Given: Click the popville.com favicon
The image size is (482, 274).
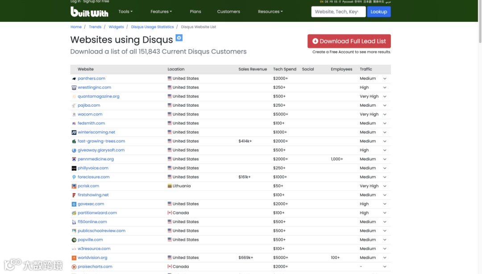Looking at the screenshot, I should pyautogui.click(x=74, y=240).
